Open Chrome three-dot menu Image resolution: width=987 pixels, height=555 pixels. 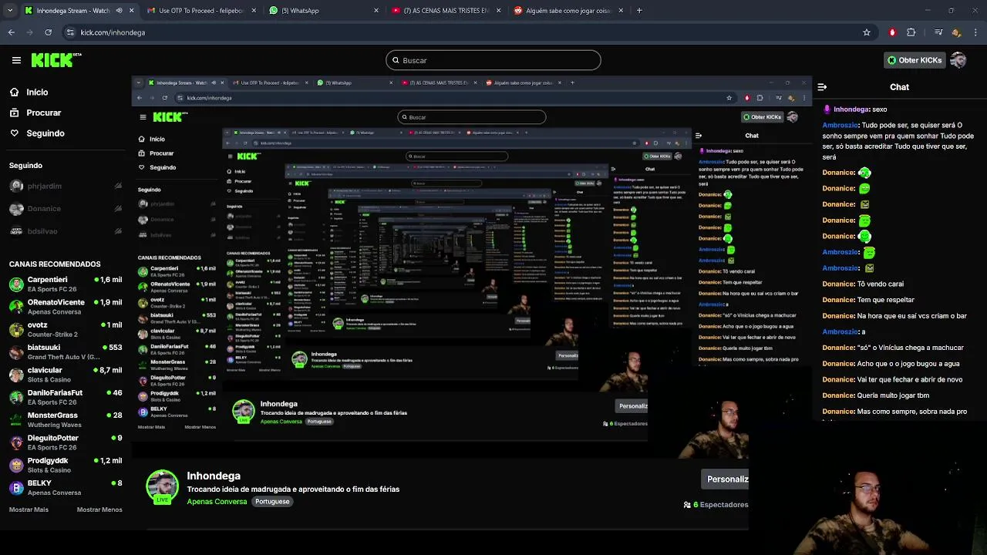click(x=975, y=32)
